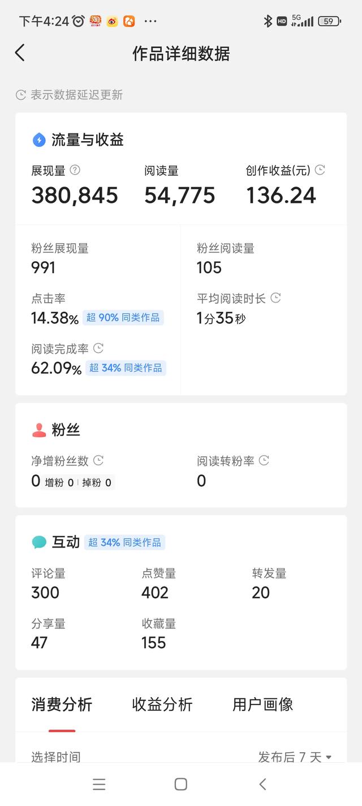The height and width of the screenshot is (806, 362).
Task: Tap the 超 34% 同类作品 badge beside 互动
Action: point(124,542)
